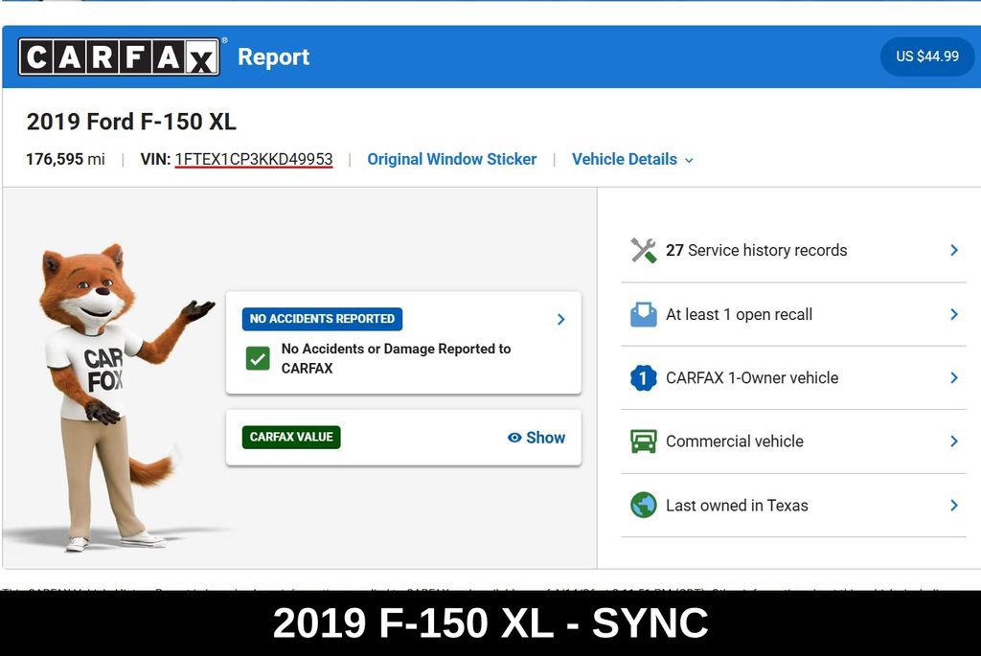Screen dimensions: 981x656
Task: Click the CARFAX logo
Action: coord(119,57)
